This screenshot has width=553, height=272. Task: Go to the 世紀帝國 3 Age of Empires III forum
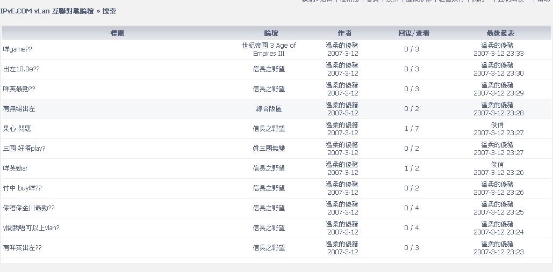click(269, 49)
